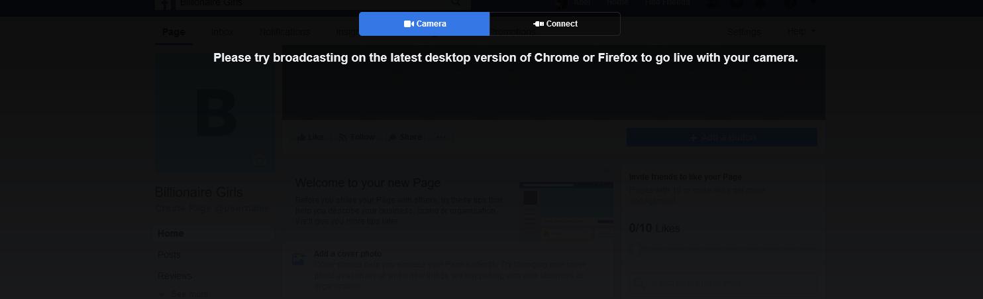
Task: Open the Inbox tab
Action: point(222,32)
